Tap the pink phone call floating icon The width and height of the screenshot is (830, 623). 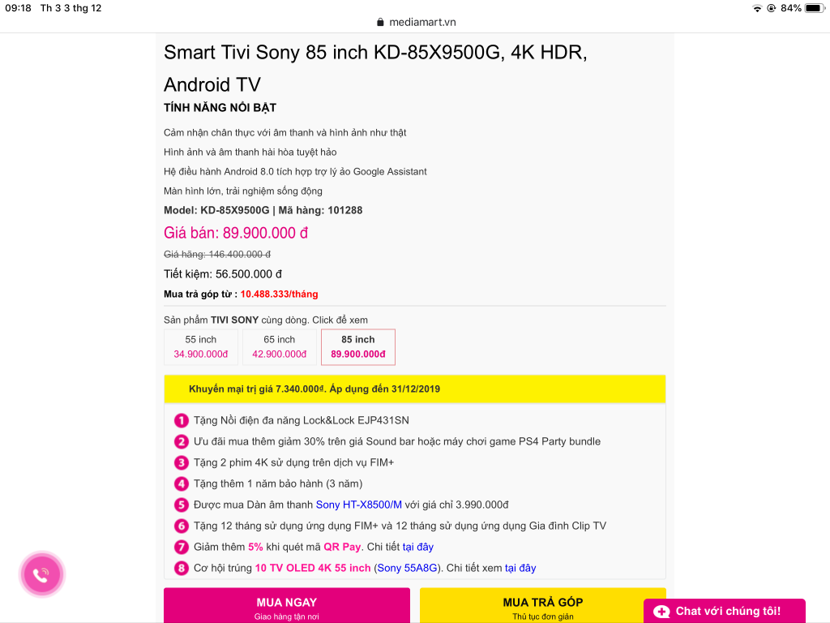tap(41, 574)
